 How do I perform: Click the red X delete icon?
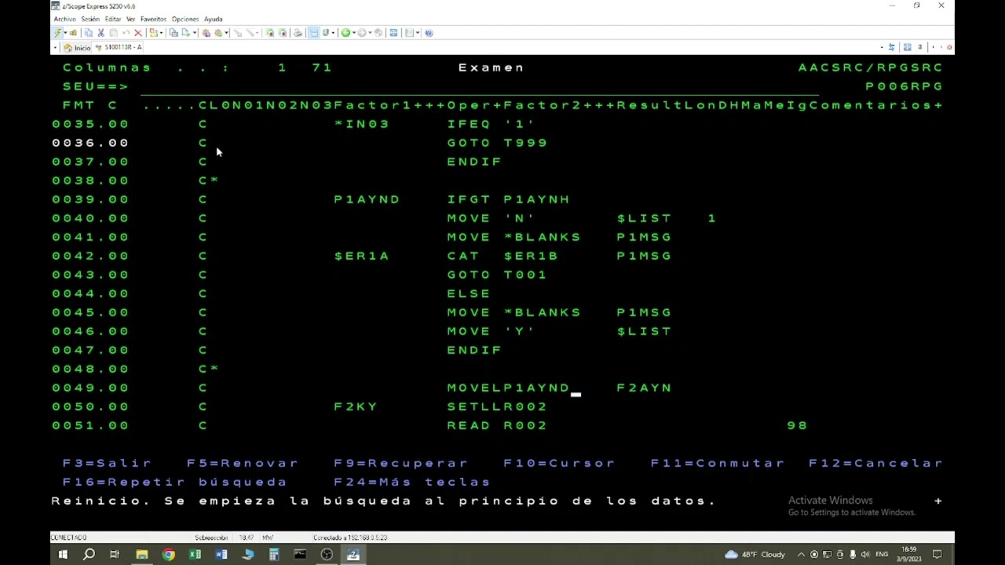(x=138, y=33)
